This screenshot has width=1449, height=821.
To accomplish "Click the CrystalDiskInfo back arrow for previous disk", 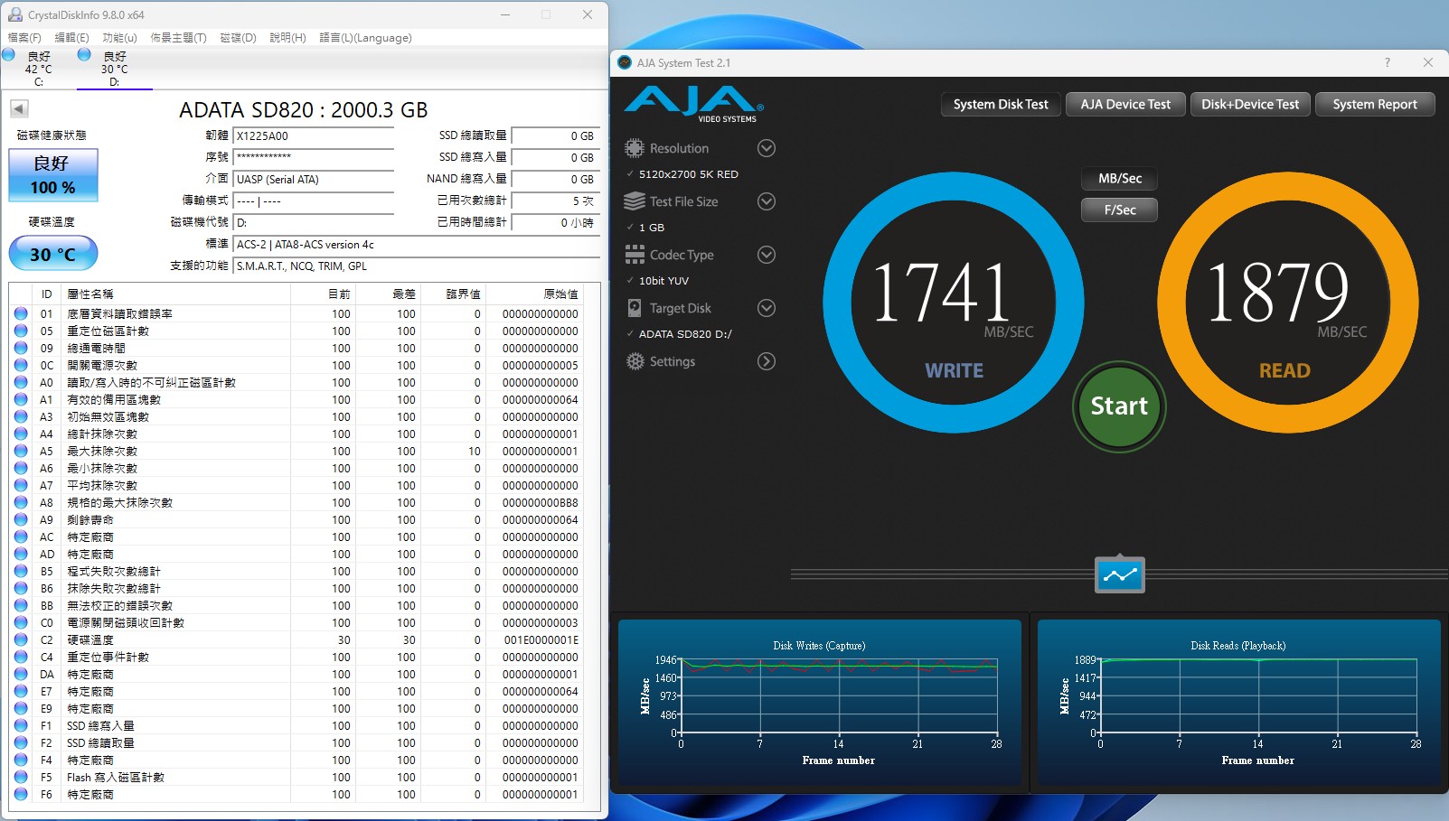I will tap(19, 109).
